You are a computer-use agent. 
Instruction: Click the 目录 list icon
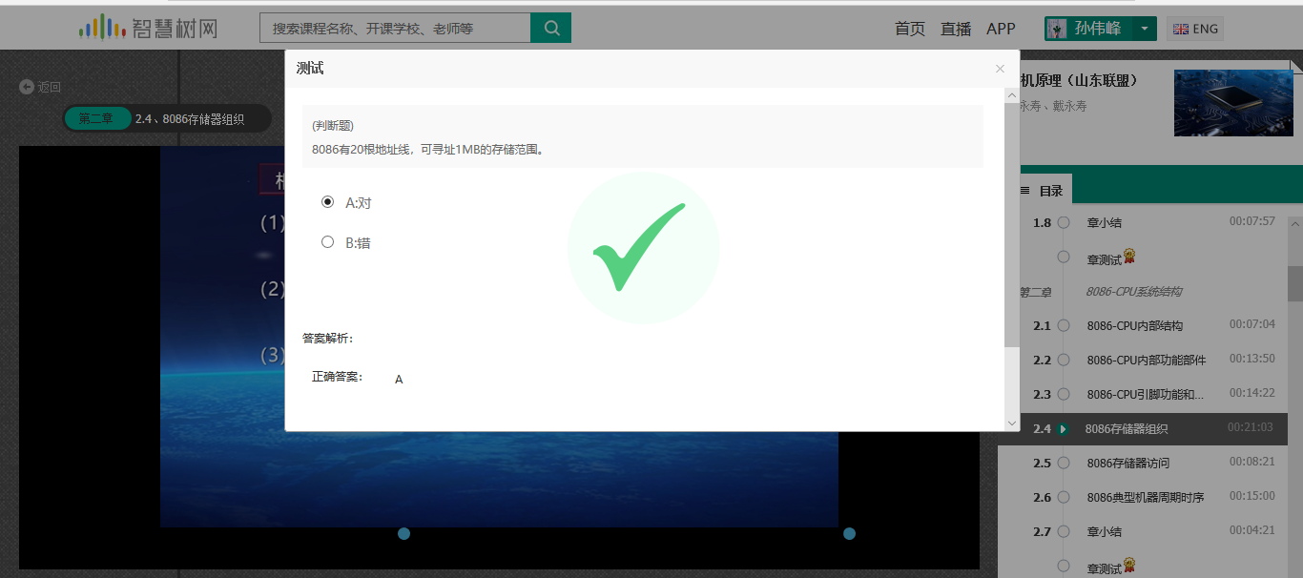coord(1025,191)
